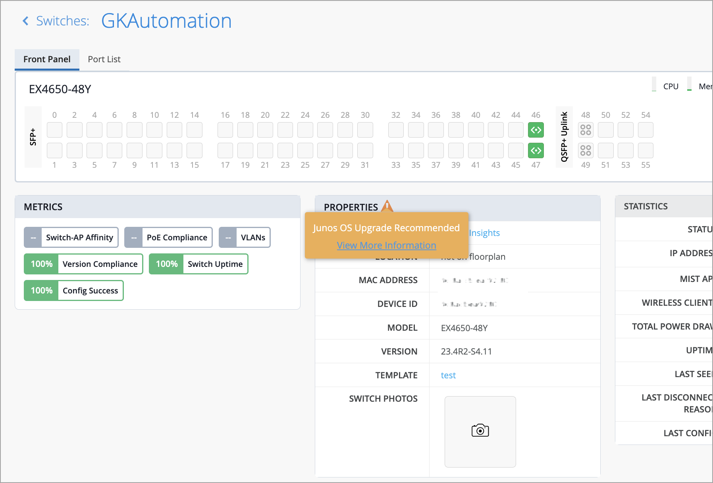Select uplink port 53
The height and width of the screenshot is (483, 713).
[x=626, y=151]
